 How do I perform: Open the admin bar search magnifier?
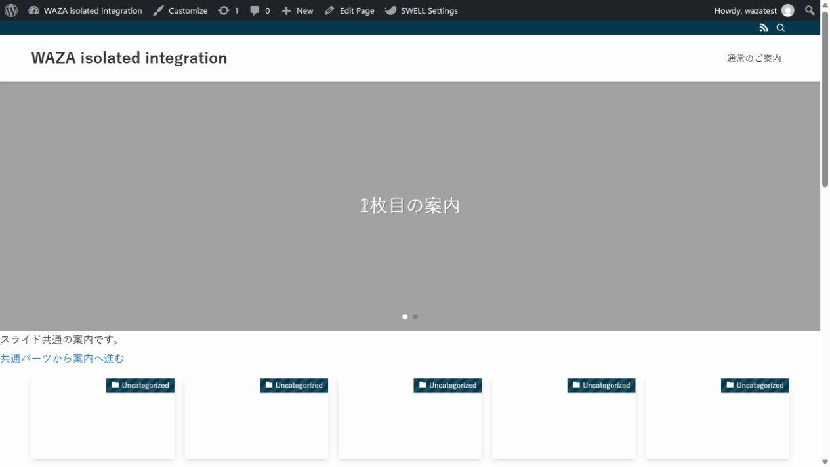click(x=810, y=10)
